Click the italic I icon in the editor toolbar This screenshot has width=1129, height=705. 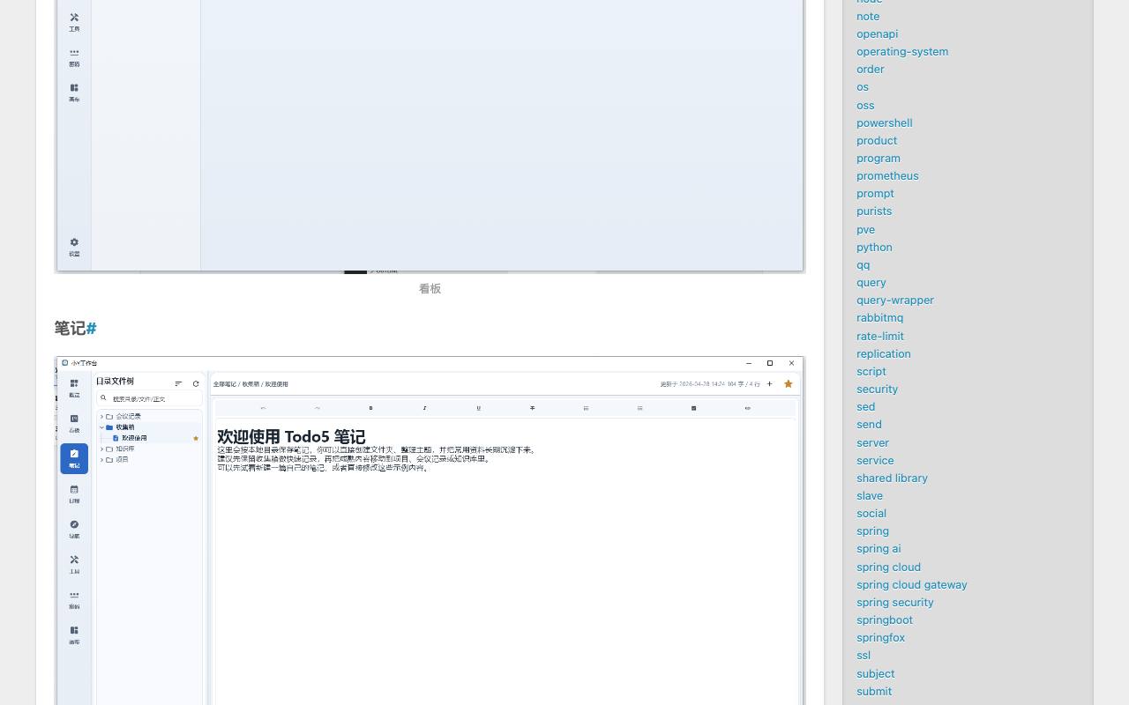pyautogui.click(x=424, y=408)
